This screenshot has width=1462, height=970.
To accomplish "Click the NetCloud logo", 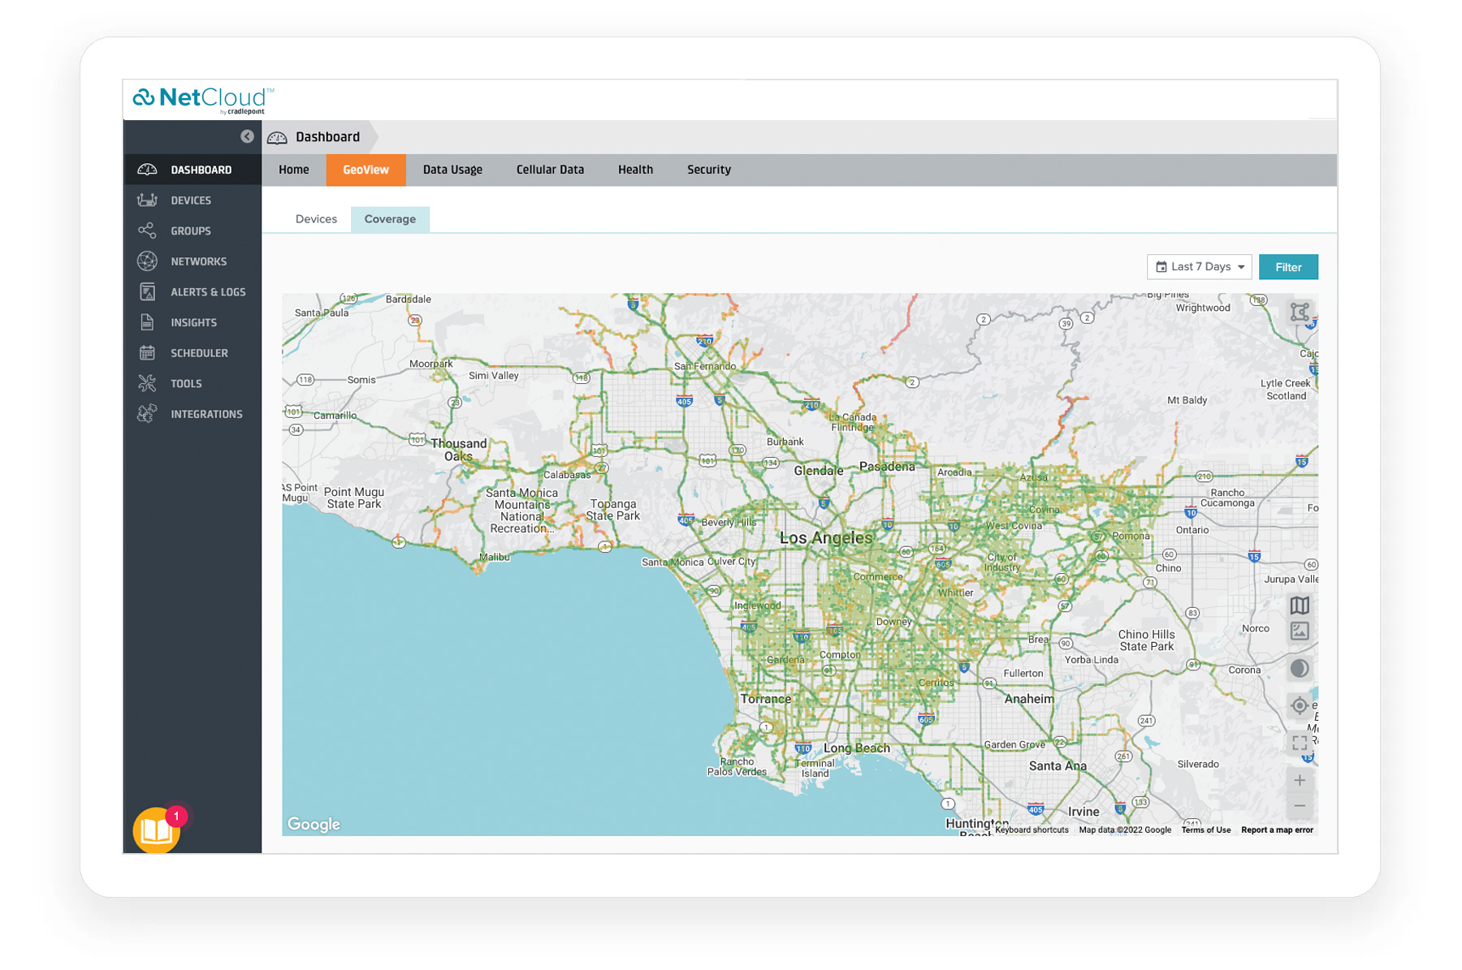I will pos(203,100).
